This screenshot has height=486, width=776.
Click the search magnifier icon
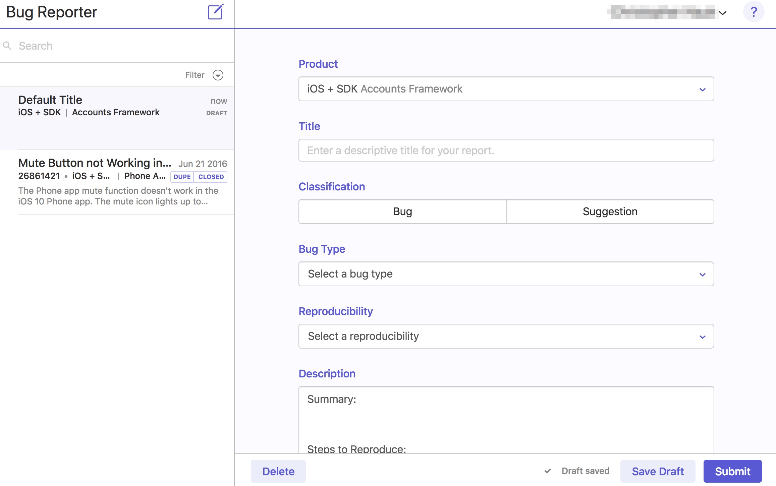coord(7,46)
